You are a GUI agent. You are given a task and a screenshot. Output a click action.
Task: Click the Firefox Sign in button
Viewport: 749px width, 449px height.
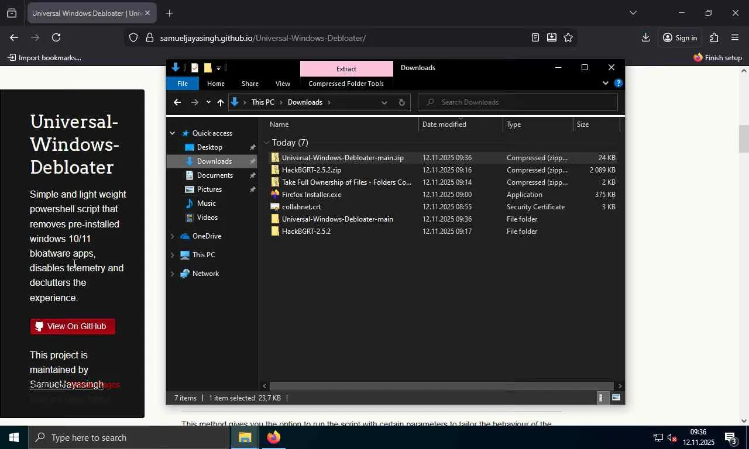pos(680,37)
